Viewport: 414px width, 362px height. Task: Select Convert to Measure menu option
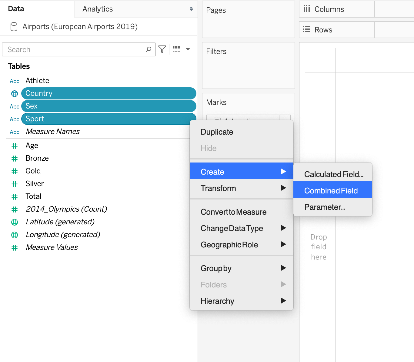233,212
